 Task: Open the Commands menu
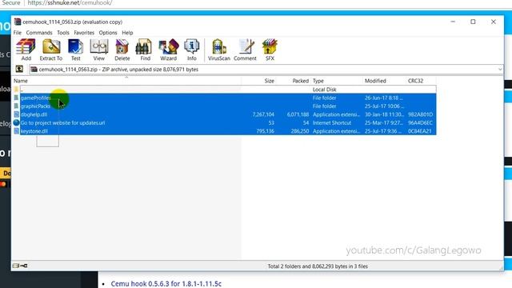click(39, 33)
